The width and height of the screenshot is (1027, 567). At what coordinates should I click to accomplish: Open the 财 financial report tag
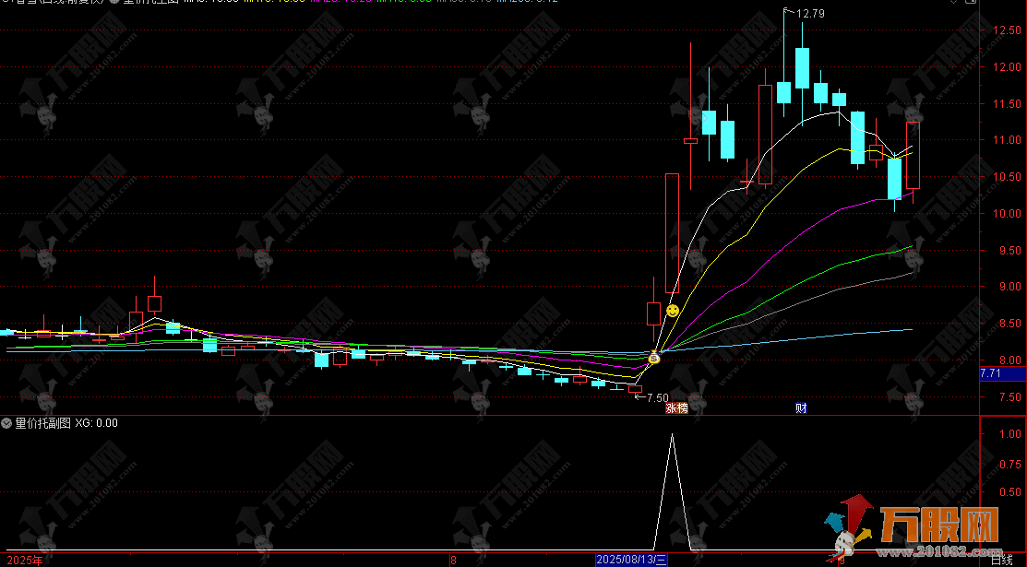(x=801, y=408)
